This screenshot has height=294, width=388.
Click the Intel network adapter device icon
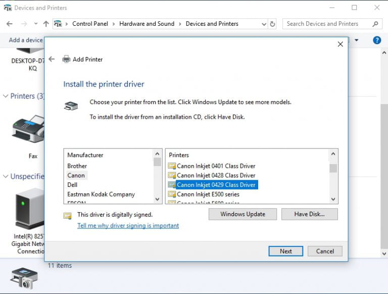tap(30, 208)
